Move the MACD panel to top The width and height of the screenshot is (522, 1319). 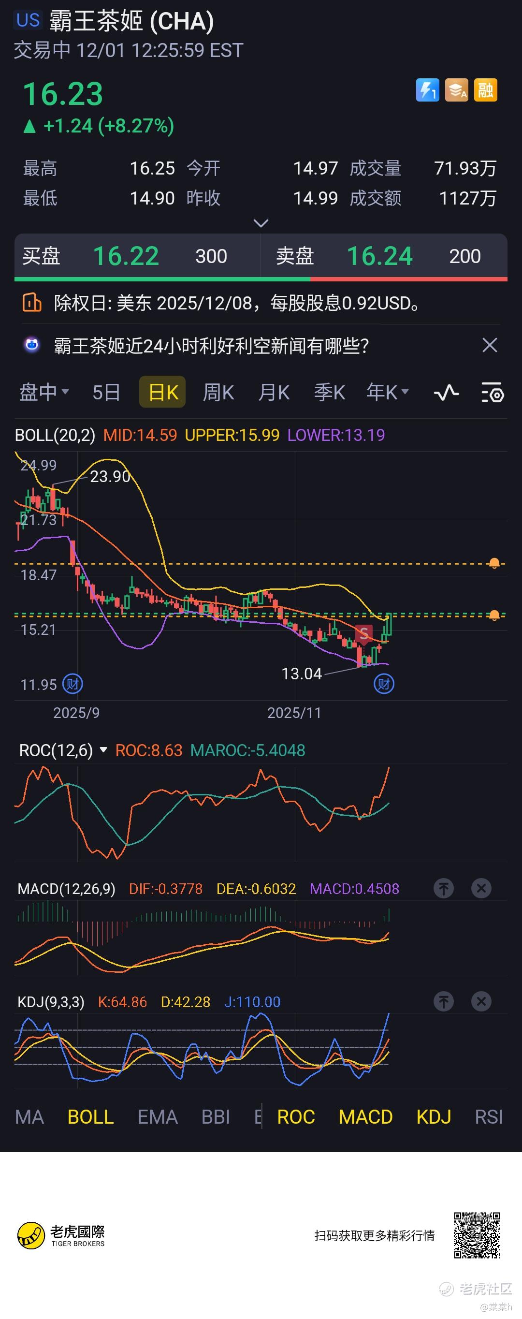(444, 888)
